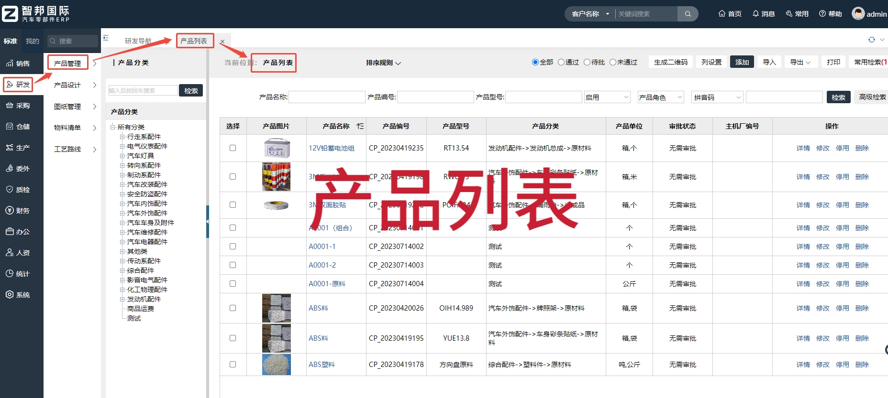Click 高级检索 advanced search button
The height and width of the screenshot is (398, 888).
[x=872, y=97]
